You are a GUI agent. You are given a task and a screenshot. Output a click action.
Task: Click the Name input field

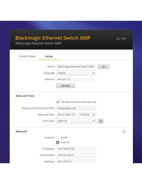click(76, 66)
